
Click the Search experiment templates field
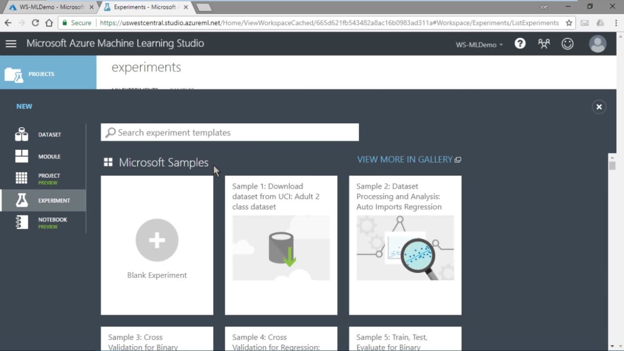coord(230,133)
